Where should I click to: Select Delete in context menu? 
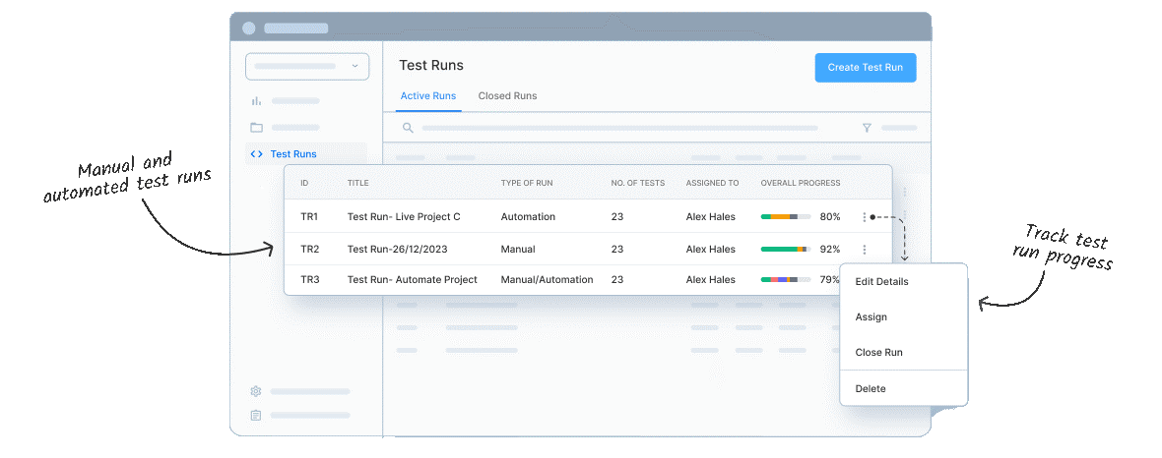pyautogui.click(x=871, y=389)
